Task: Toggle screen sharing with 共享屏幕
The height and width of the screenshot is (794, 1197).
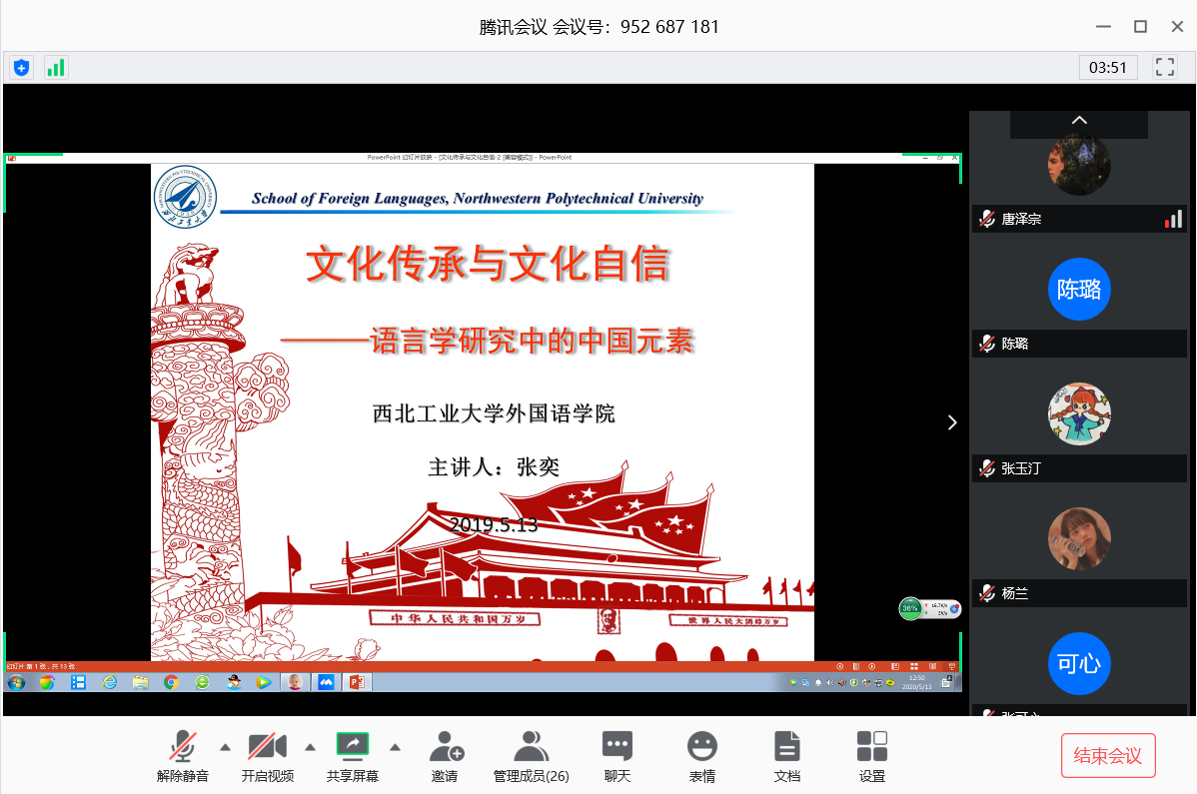Action: 353,755
